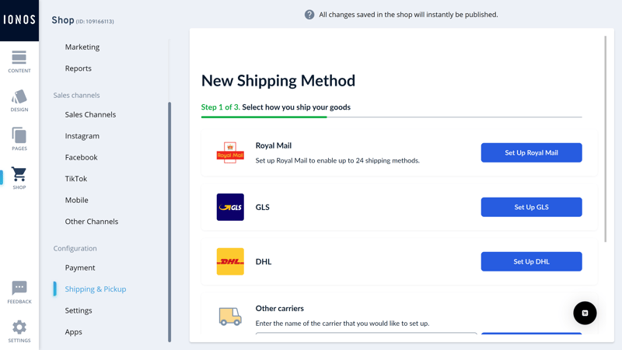Go to the Instagram sales channel
The height and width of the screenshot is (350, 622).
pos(82,135)
